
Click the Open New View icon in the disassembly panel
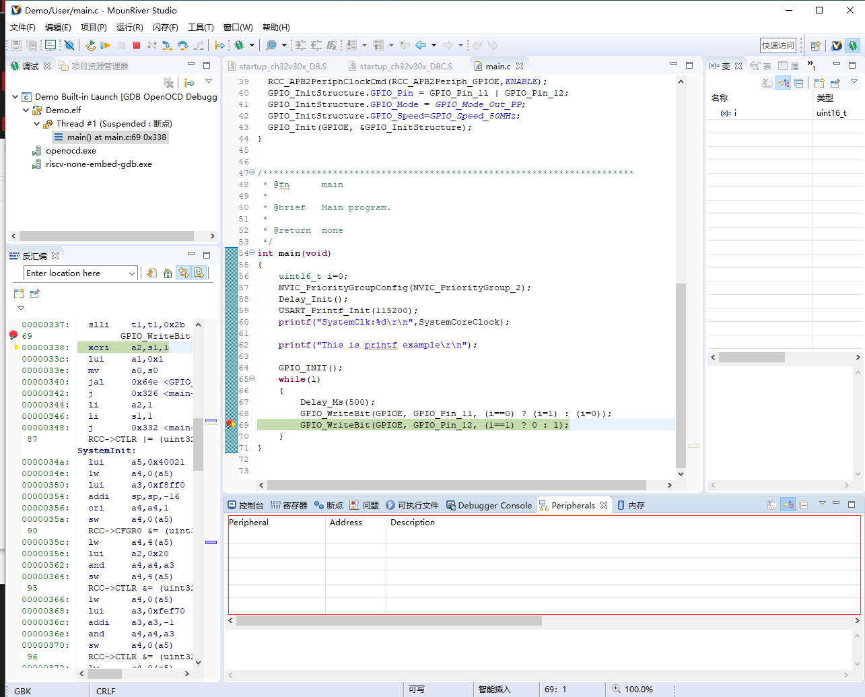(19, 293)
